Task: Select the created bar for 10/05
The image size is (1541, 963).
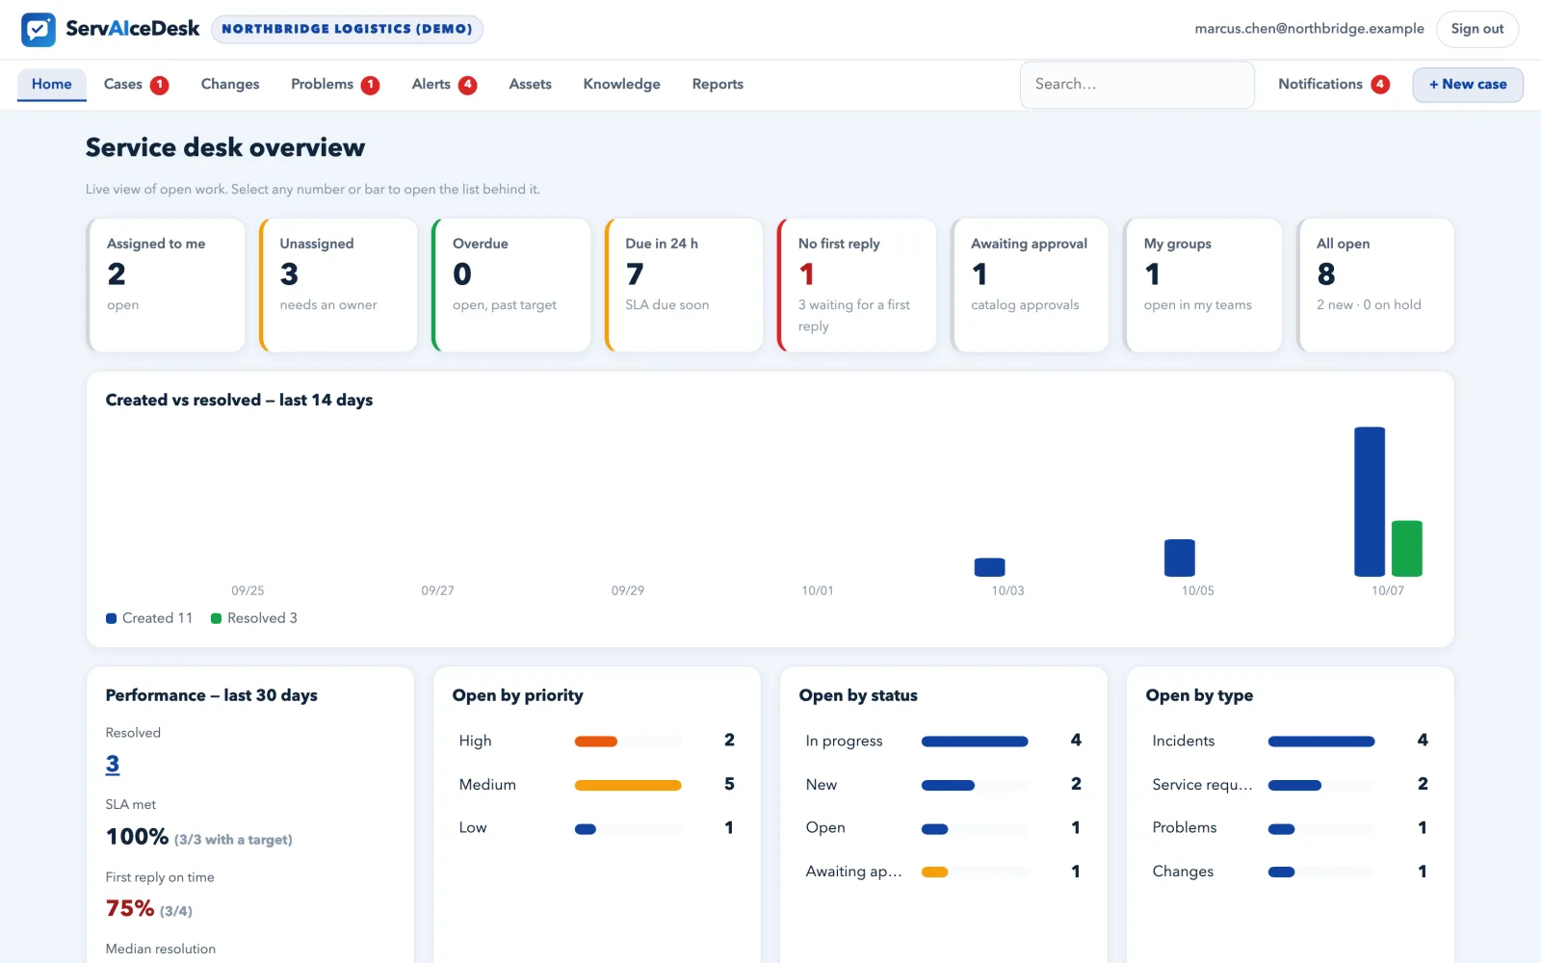Action: 1180,558
